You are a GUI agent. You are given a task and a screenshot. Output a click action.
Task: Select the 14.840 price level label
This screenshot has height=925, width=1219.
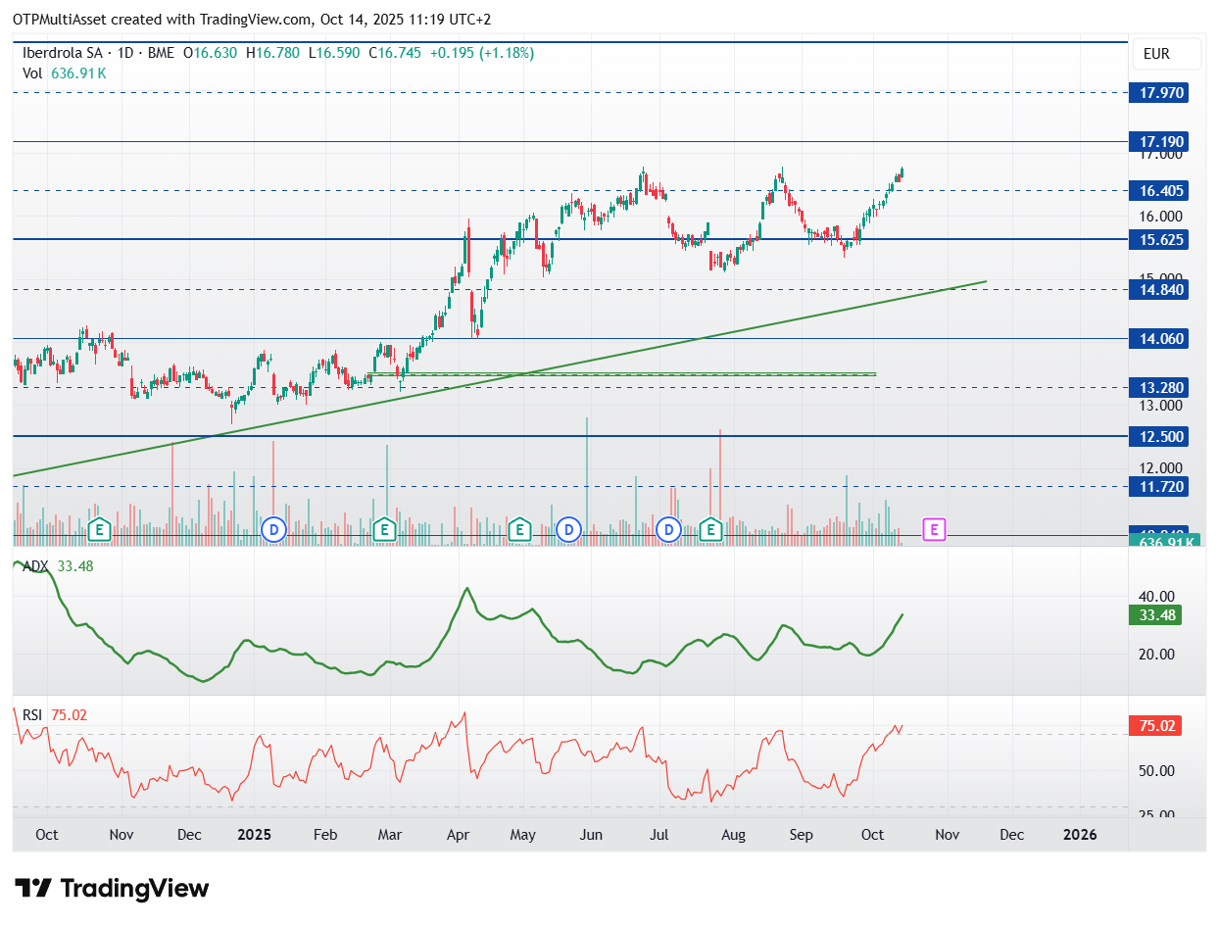click(1156, 289)
